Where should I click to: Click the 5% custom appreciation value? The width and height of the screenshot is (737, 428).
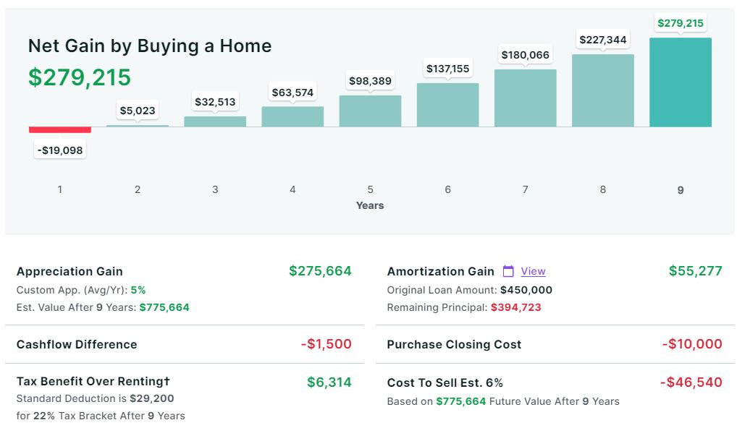tap(138, 290)
